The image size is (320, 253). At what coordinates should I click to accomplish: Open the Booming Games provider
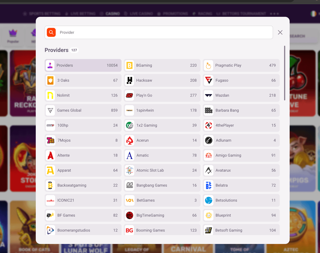[162, 230]
